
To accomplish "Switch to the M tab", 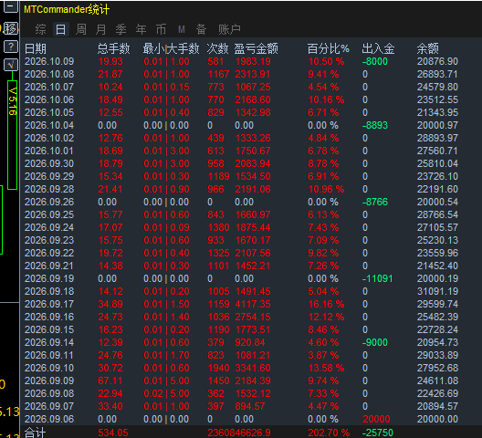I will (x=182, y=29).
